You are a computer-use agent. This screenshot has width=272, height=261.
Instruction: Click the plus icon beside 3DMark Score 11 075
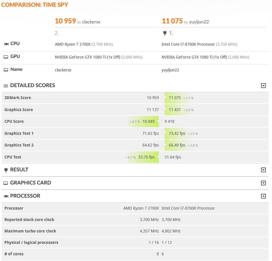(x=165, y=97)
